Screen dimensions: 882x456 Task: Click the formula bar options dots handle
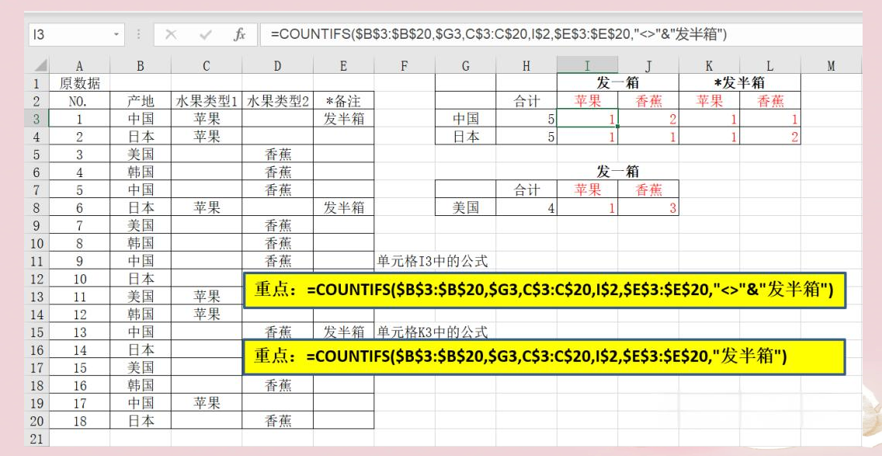coord(138,35)
